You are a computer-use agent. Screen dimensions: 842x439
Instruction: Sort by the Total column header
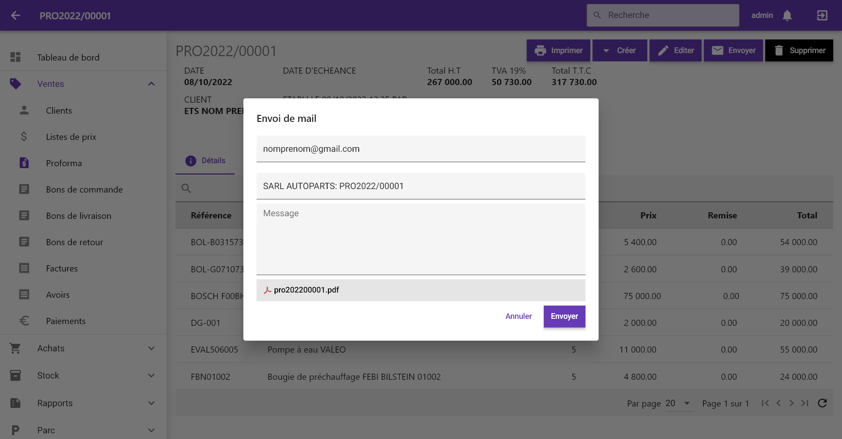(807, 215)
